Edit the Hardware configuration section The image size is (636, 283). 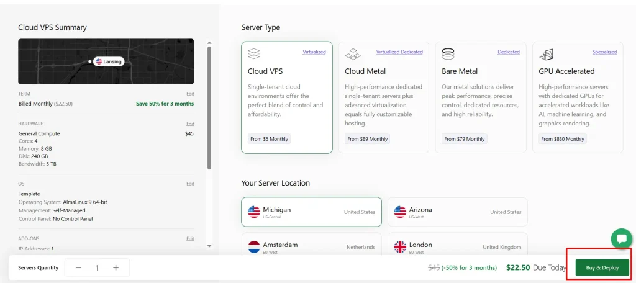coord(190,124)
